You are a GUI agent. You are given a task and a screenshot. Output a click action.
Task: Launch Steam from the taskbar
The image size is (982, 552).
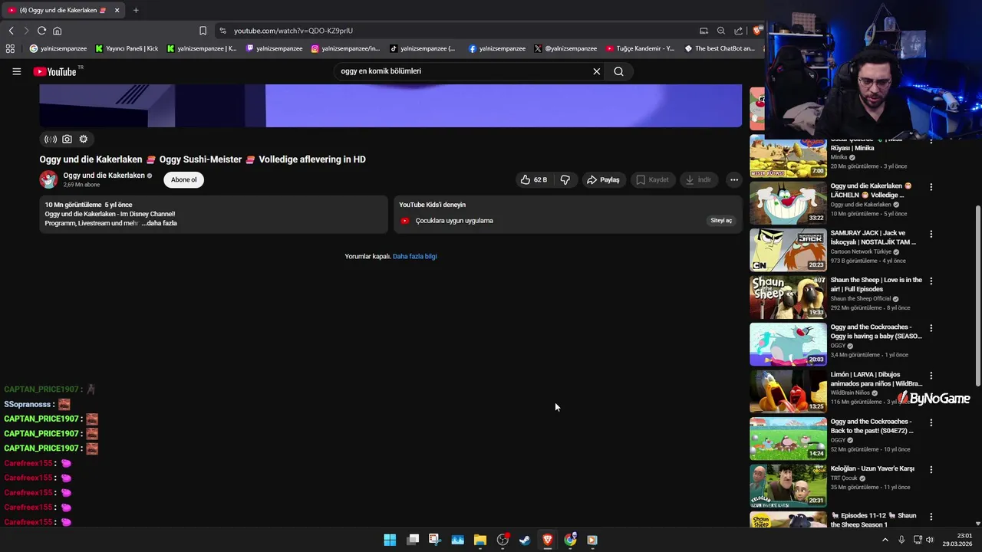(525, 540)
